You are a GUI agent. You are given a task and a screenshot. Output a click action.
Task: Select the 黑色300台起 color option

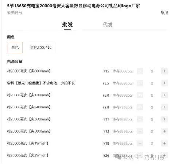pos(41,48)
